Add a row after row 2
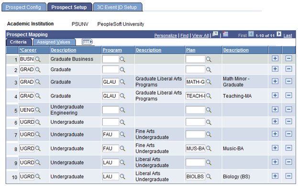Screen dimensions: 298x186 (275, 69)
